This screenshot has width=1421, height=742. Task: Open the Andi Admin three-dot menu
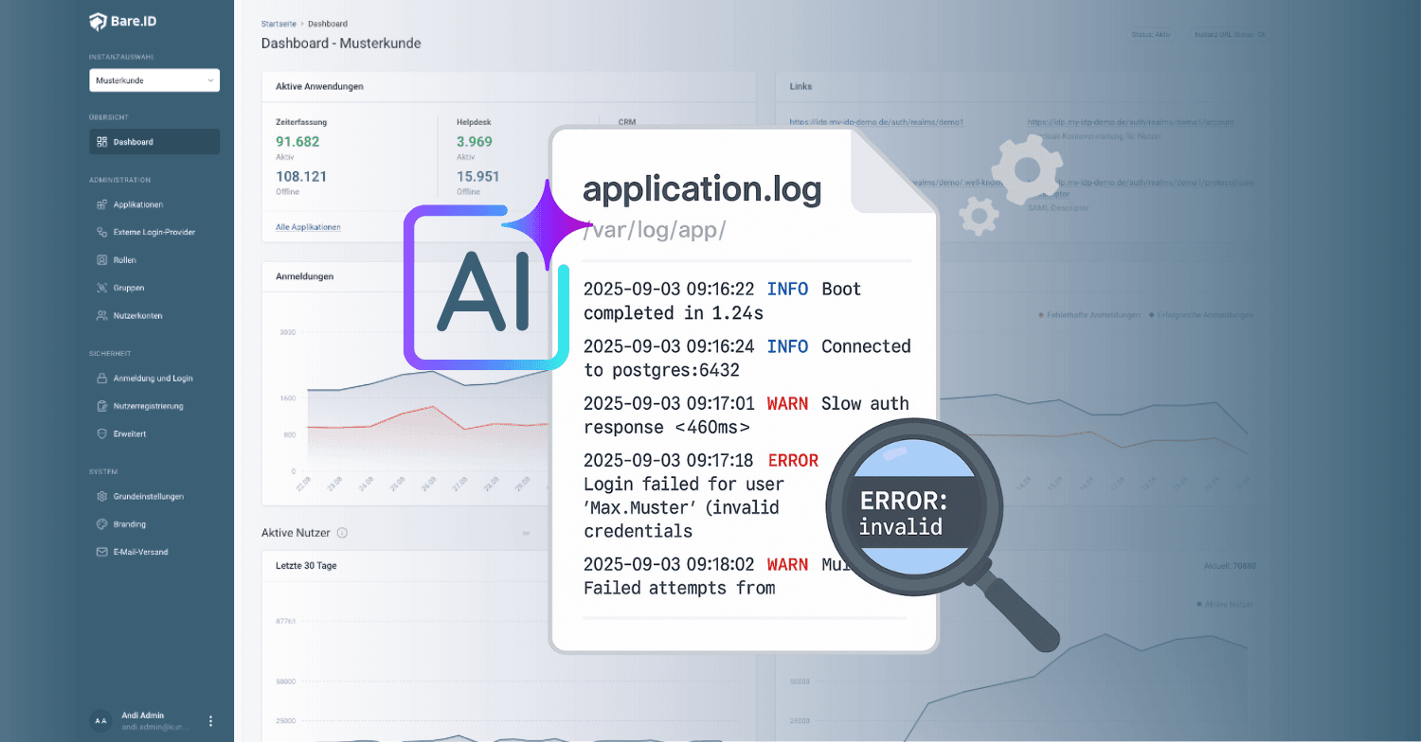click(x=210, y=721)
